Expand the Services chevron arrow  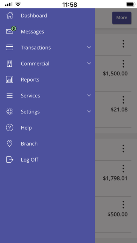coord(89,95)
